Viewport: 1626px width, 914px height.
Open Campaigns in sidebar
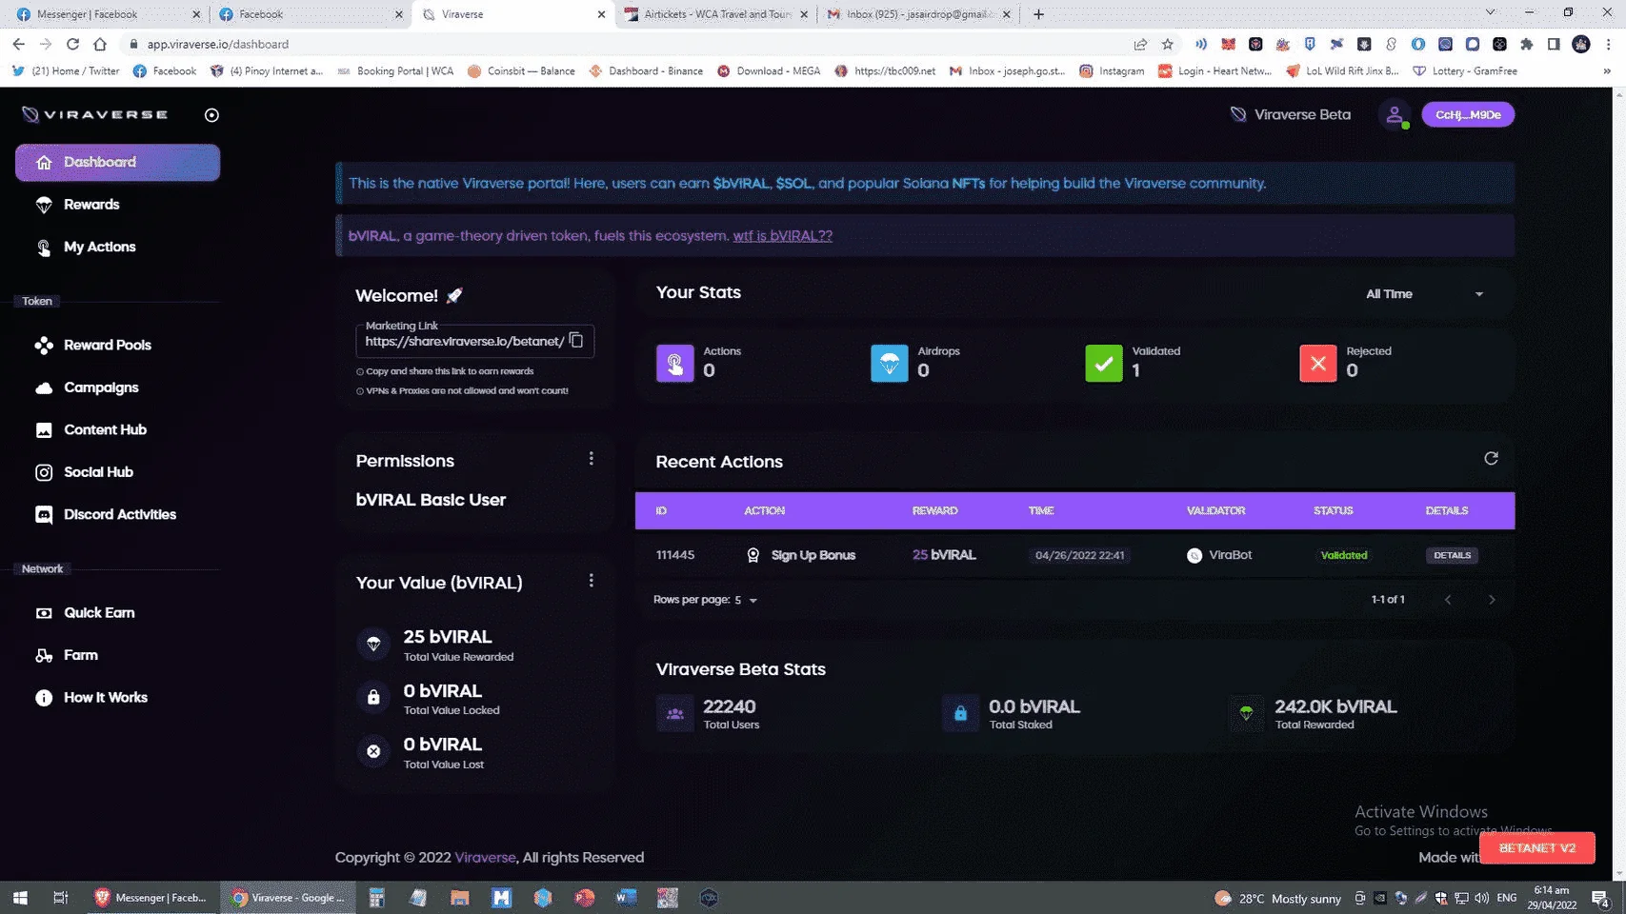[x=101, y=387]
